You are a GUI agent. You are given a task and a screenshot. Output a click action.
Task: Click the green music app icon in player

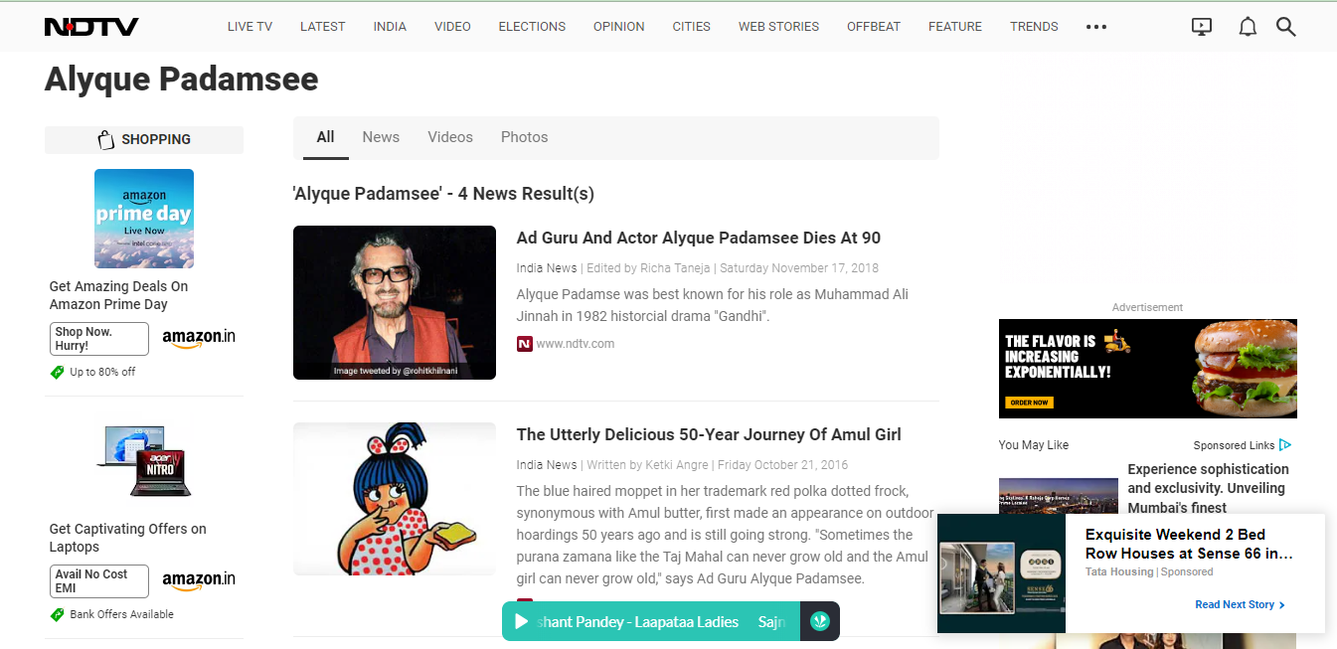coord(819,622)
